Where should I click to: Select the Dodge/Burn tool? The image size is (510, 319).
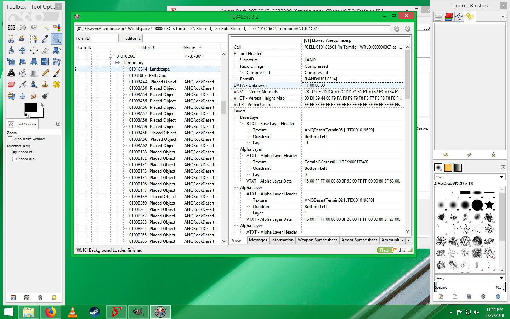45,96
